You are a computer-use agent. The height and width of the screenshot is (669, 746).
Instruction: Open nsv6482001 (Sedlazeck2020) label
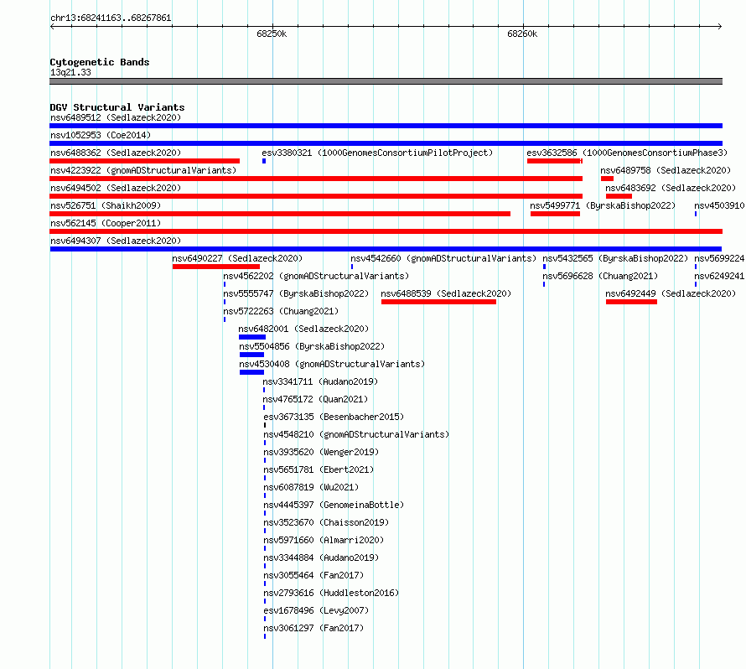tap(303, 329)
